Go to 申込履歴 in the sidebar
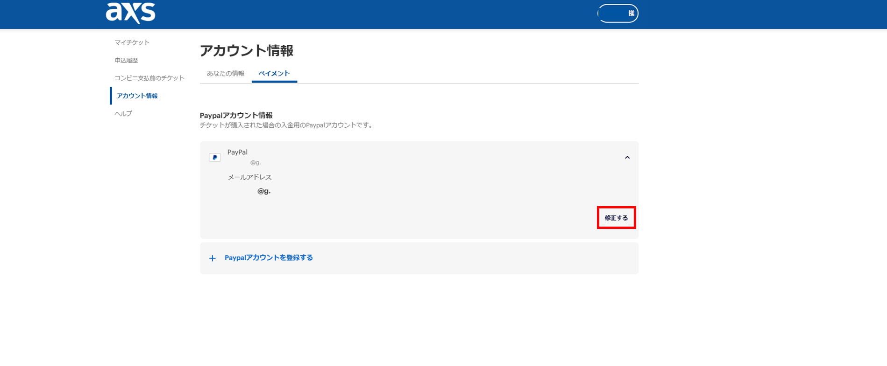 pos(126,60)
